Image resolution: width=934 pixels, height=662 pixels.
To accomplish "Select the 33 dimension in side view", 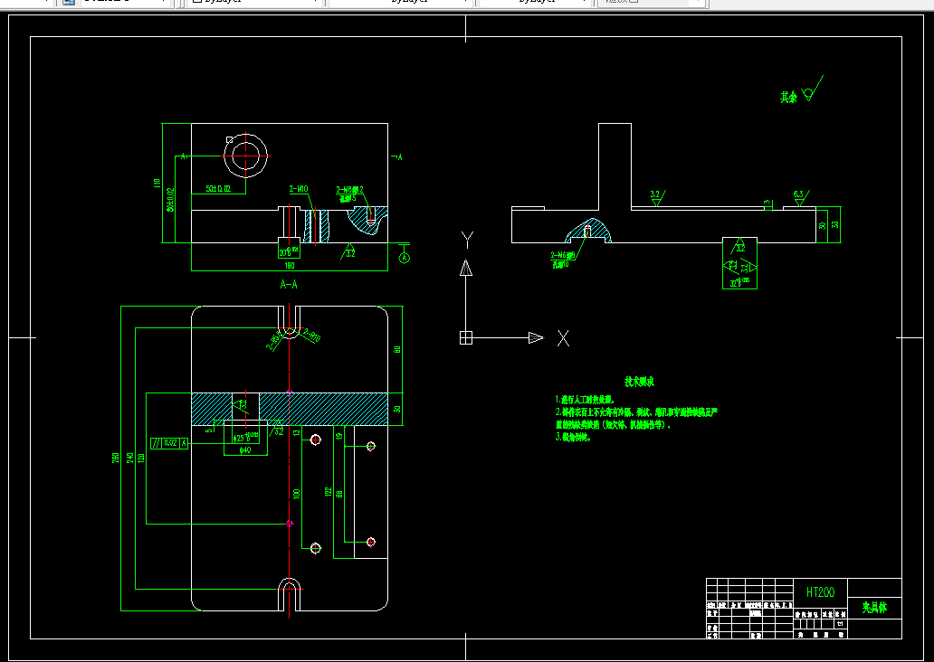I will tap(835, 225).
